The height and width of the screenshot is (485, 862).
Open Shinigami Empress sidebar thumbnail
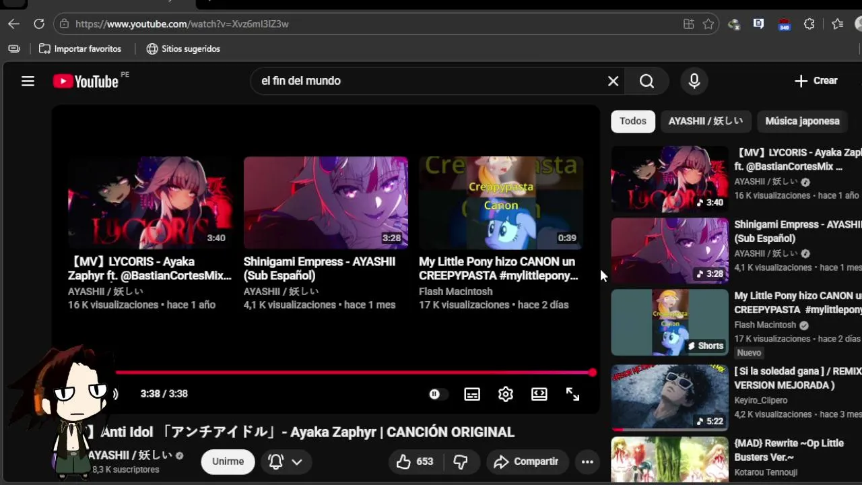click(x=669, y=251)
